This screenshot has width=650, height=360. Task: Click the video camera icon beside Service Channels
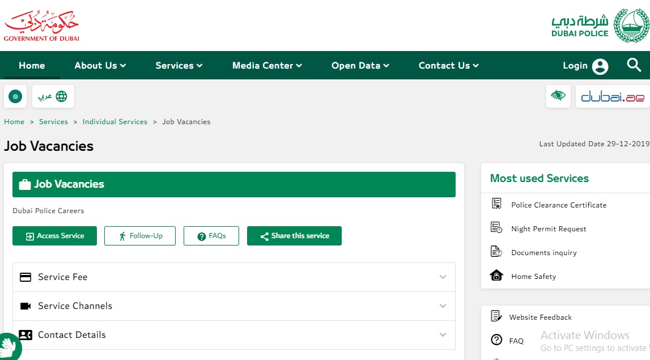(x=26, y=306)
